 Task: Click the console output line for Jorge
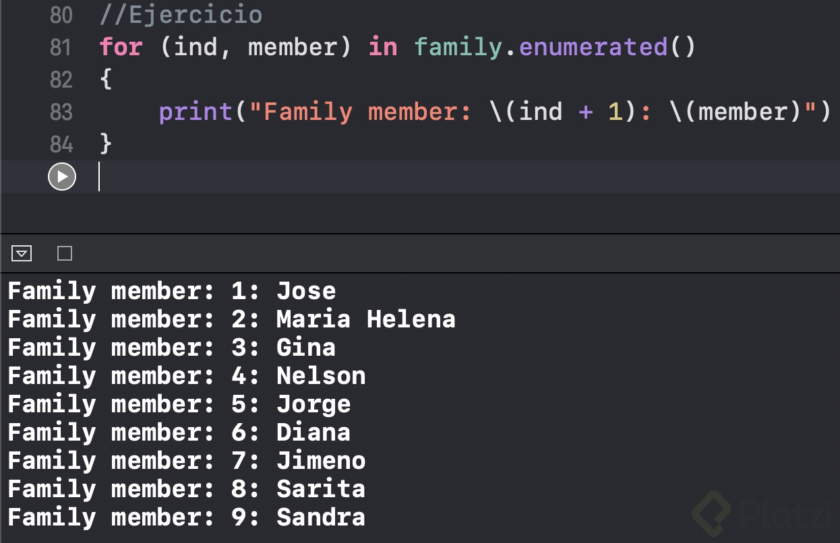(179, 404)
